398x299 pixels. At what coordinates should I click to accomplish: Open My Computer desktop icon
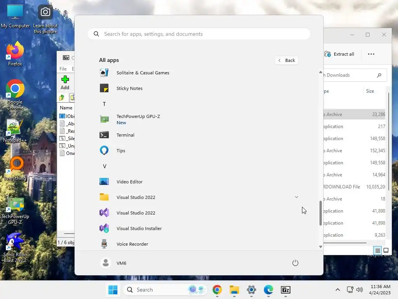pos(15,16)
